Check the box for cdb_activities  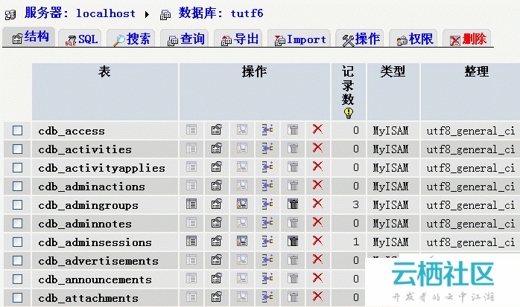[17, 149]
